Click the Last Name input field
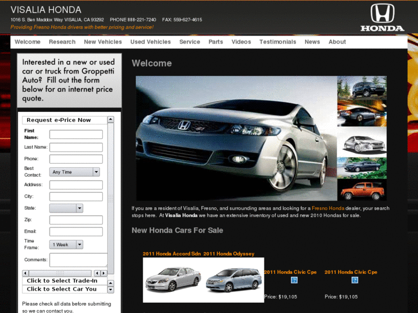This screenshot has height=313, width=418. pyautogui.click(x=76, y=147)
